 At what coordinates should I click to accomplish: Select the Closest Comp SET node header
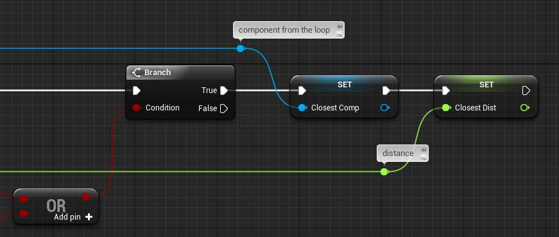click(x=345, y=85)
